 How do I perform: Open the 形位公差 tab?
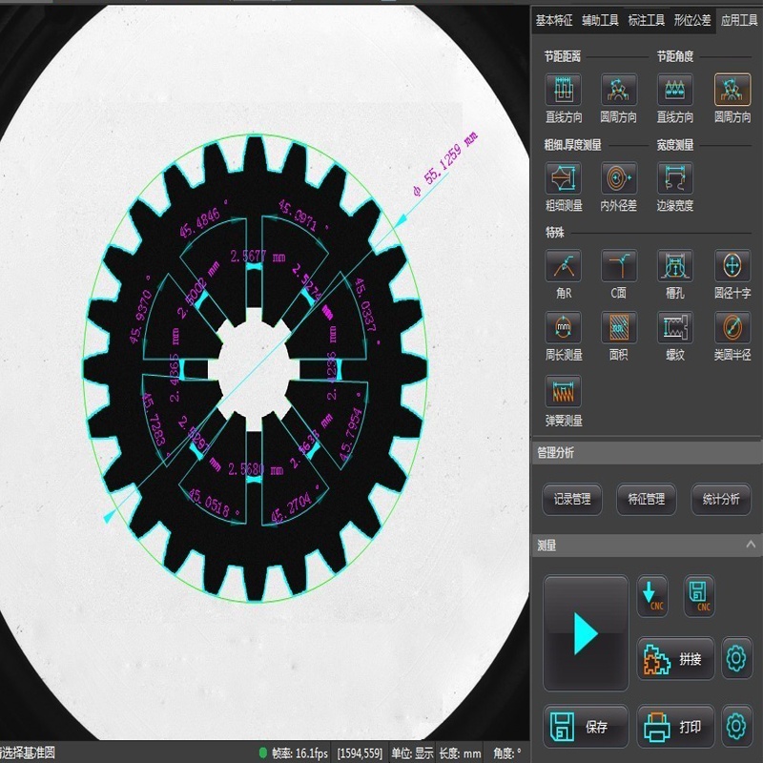691,20
